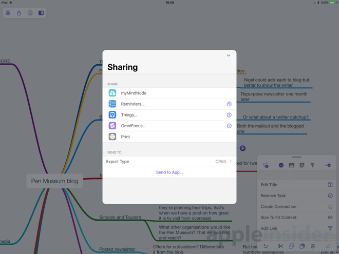Tap the add image icon
339x254 pixels.
coord(291,165)
